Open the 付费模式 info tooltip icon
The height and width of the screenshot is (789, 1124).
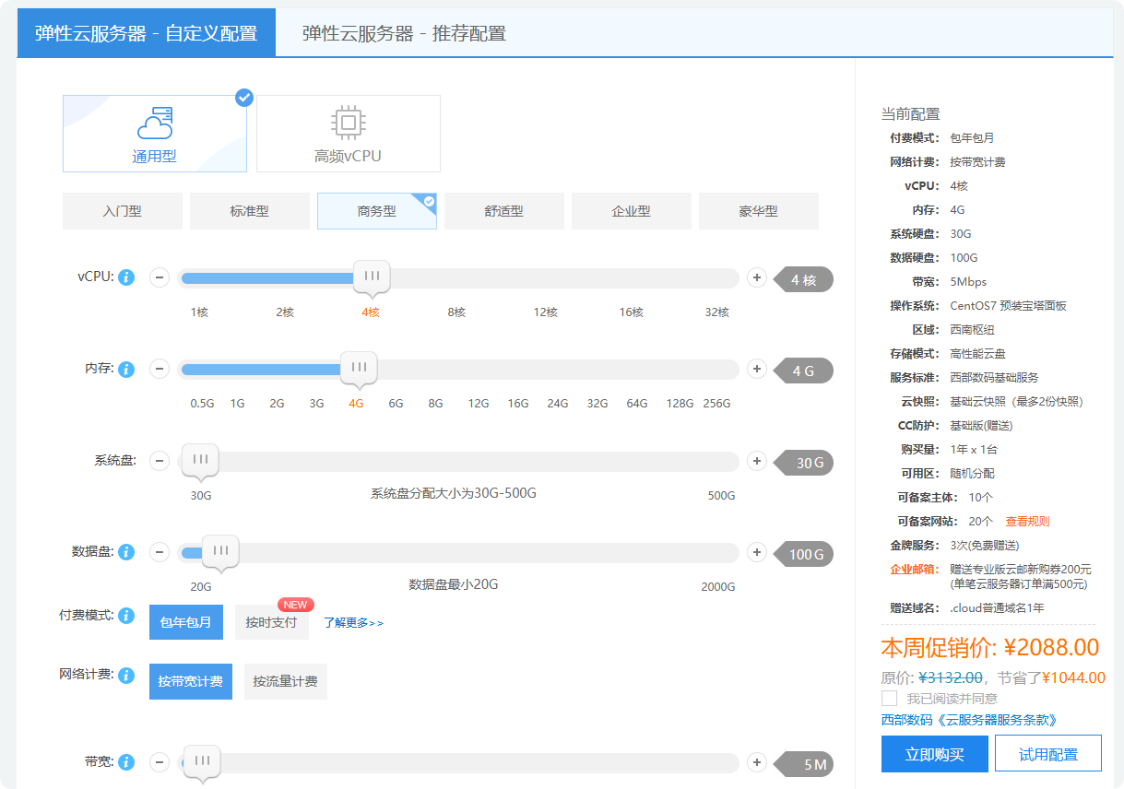[x=126, y=616]
